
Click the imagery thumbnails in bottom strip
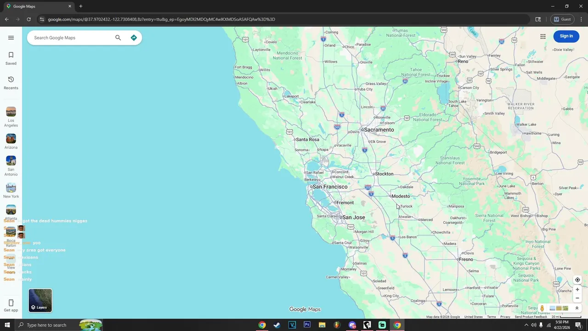pyautogui.click(x=559, y=308)
